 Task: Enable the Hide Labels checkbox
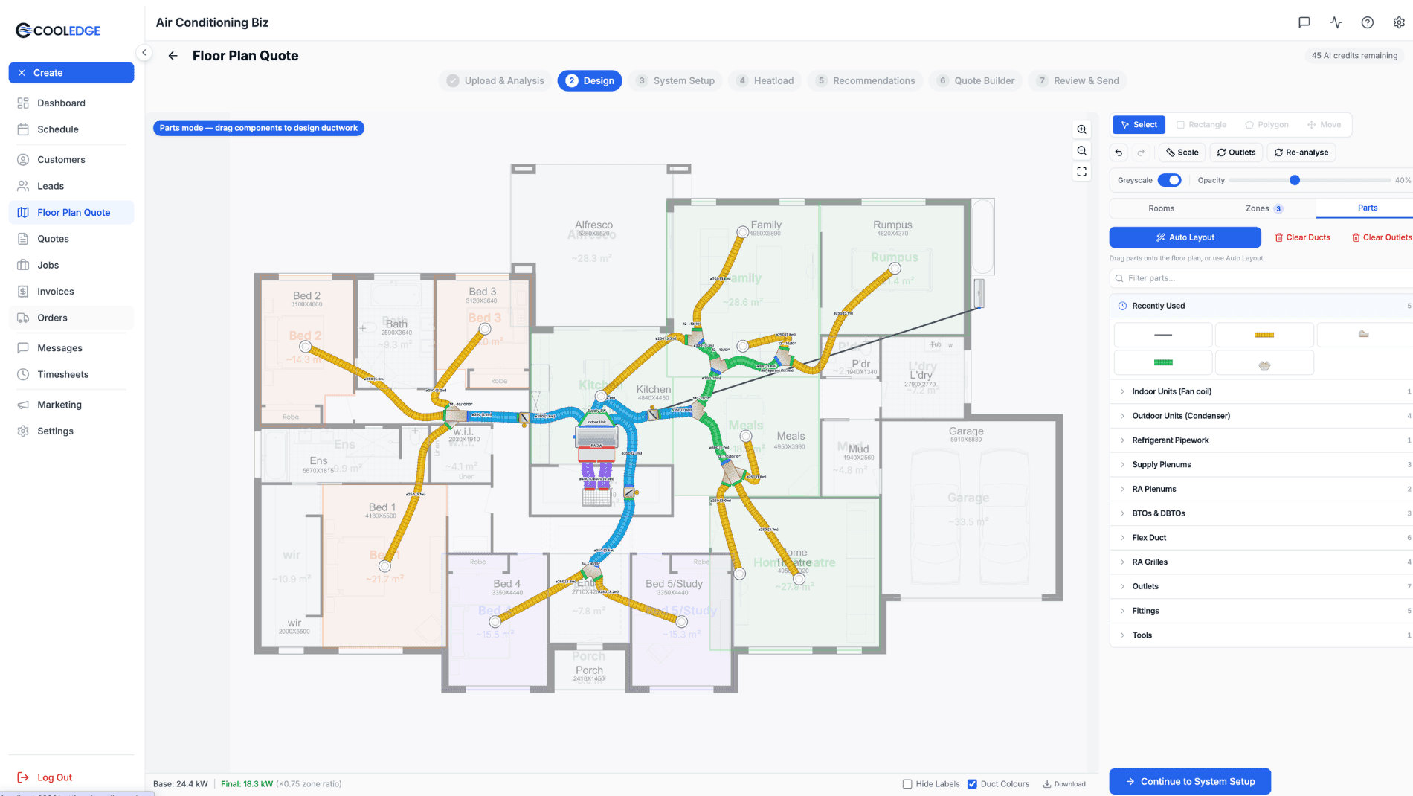(907, 783)
